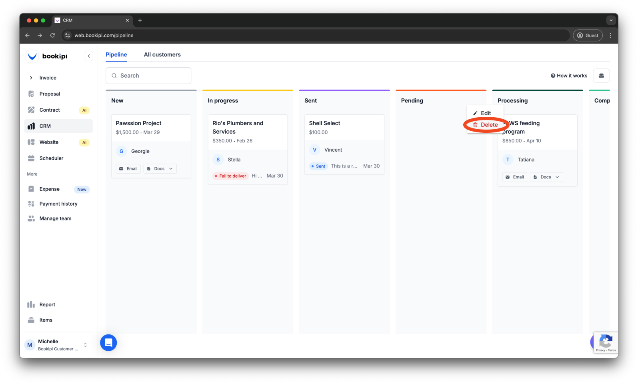The height and width of the screenshot is (384, 638).
Task: Open browser three-dot menu
Action: click(610, 35)
